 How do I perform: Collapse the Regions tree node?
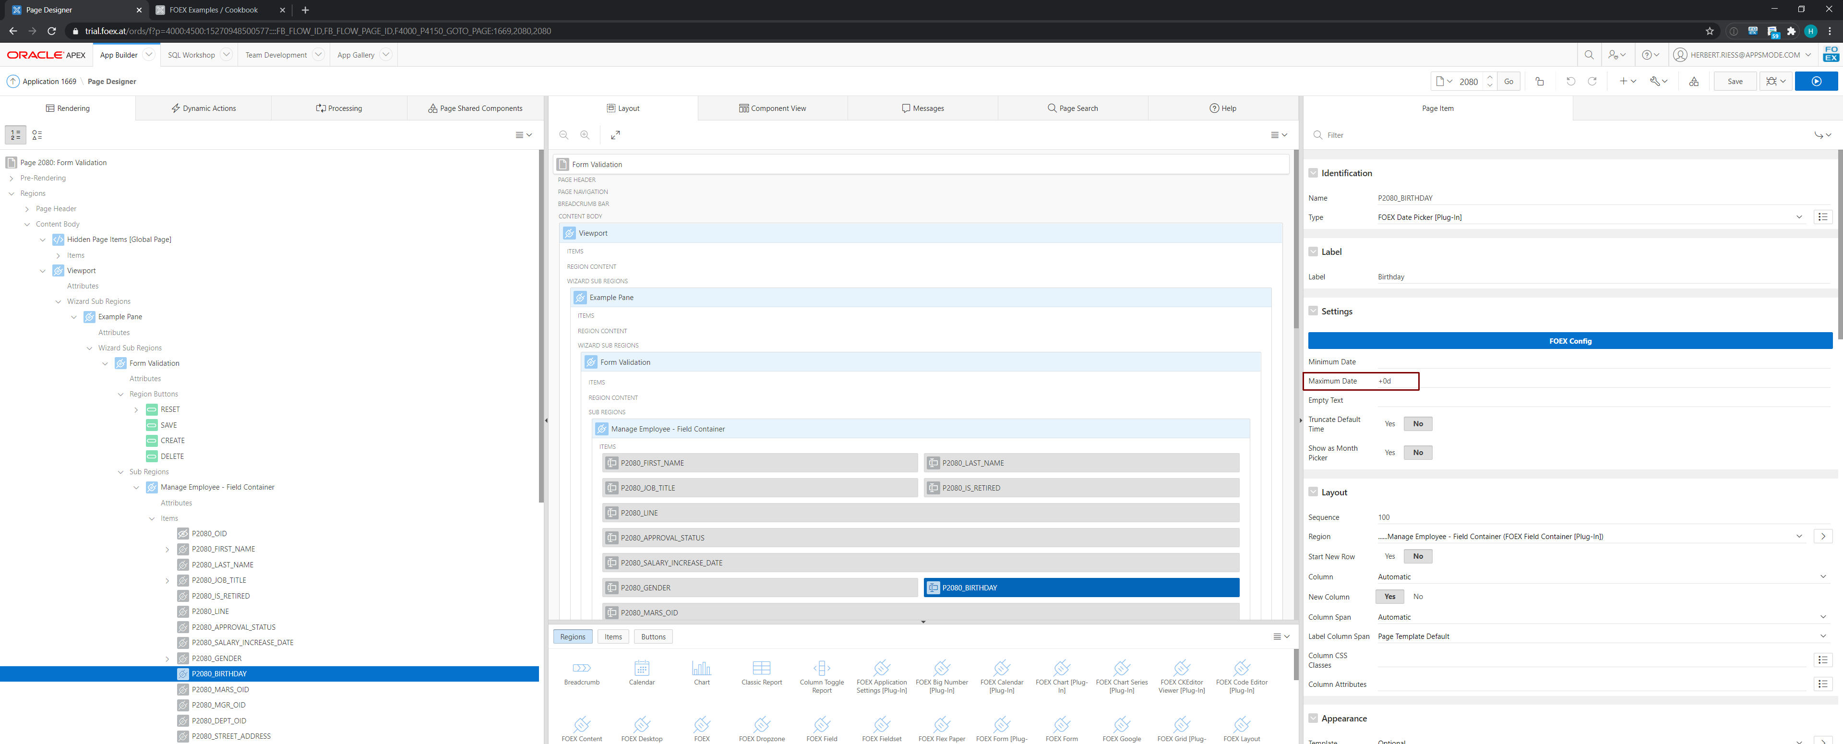(x=12, y=194)
